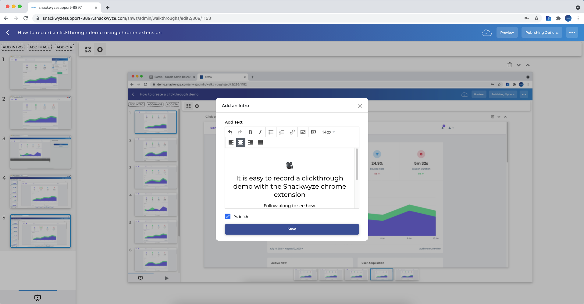
Task: Click ADD CTA button
Action: (x=64, y=47)
